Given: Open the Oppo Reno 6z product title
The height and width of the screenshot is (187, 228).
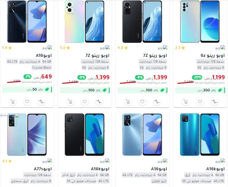Looking at the screenshot, I should click(x=212, y=55).
